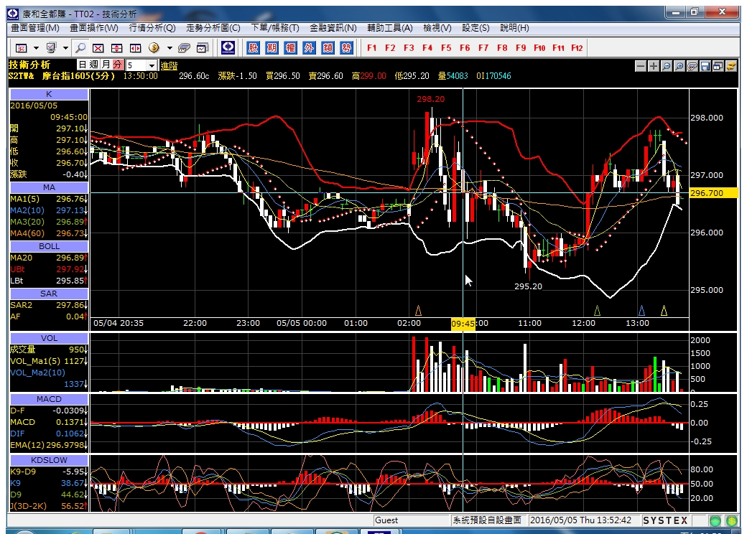Click the monitor checkmark toolbar icon

[51, 47]
